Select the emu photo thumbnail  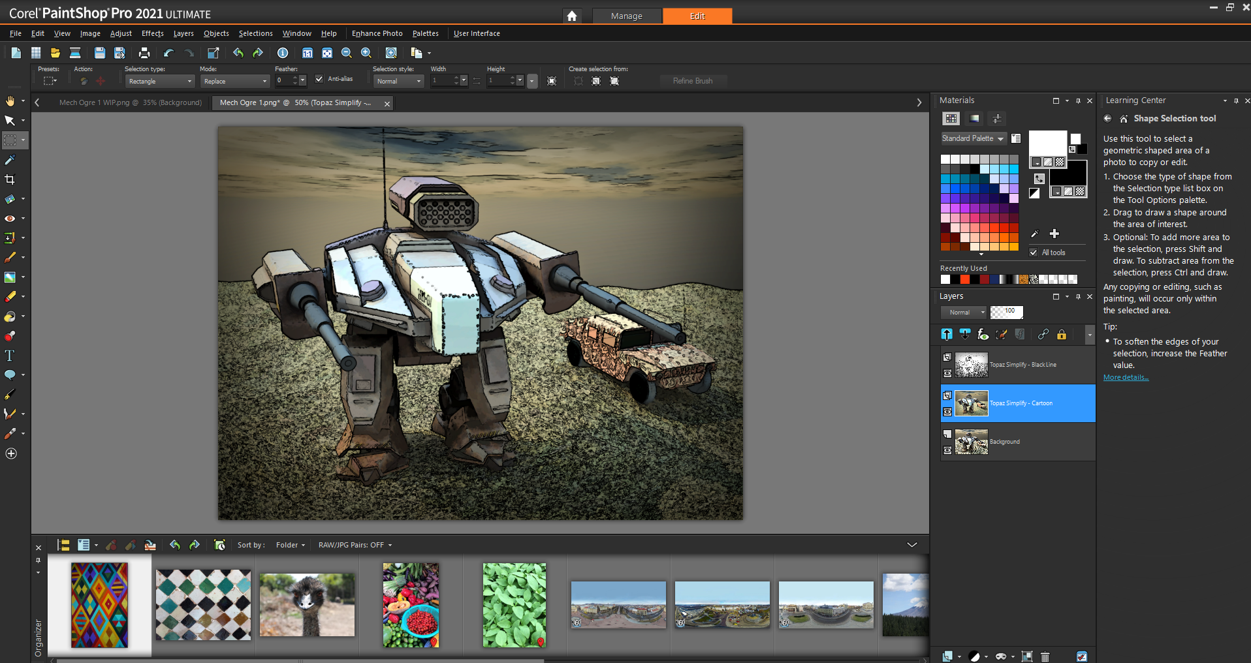coord(307,605)
